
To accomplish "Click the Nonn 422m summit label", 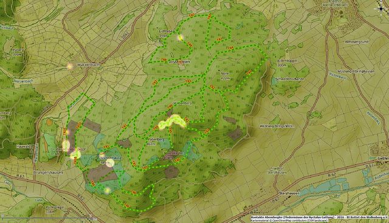I will (x=225, y=76).
